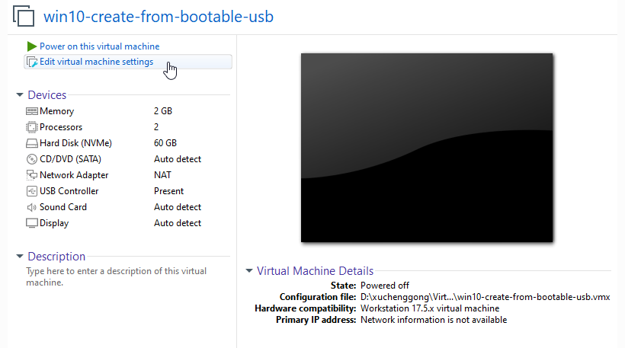Select the USB Controller icon

(x=32, y=191)
